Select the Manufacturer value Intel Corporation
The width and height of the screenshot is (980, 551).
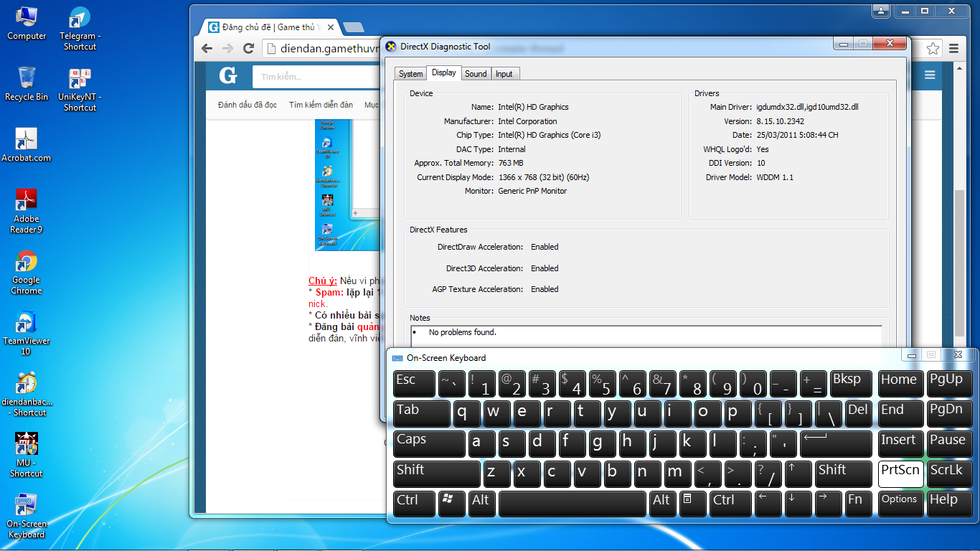coord(527,121)
